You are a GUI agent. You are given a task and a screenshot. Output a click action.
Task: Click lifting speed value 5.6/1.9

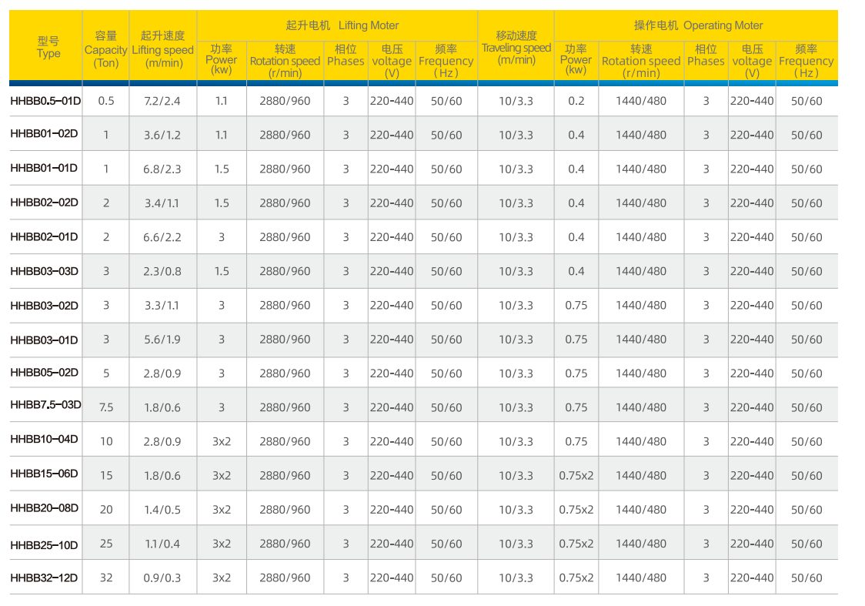pos(162,340)
